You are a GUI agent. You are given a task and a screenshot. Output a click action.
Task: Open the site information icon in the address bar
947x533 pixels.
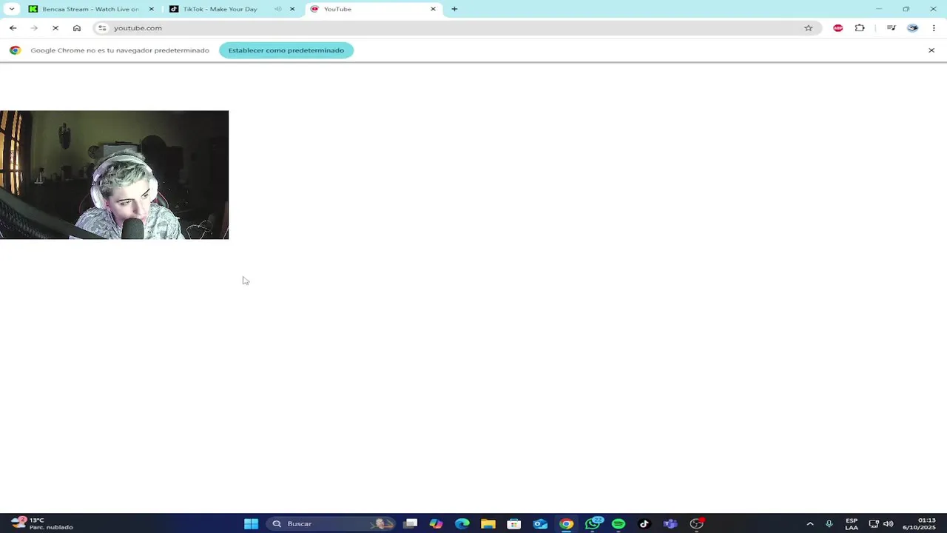click(x=102, y=28)
